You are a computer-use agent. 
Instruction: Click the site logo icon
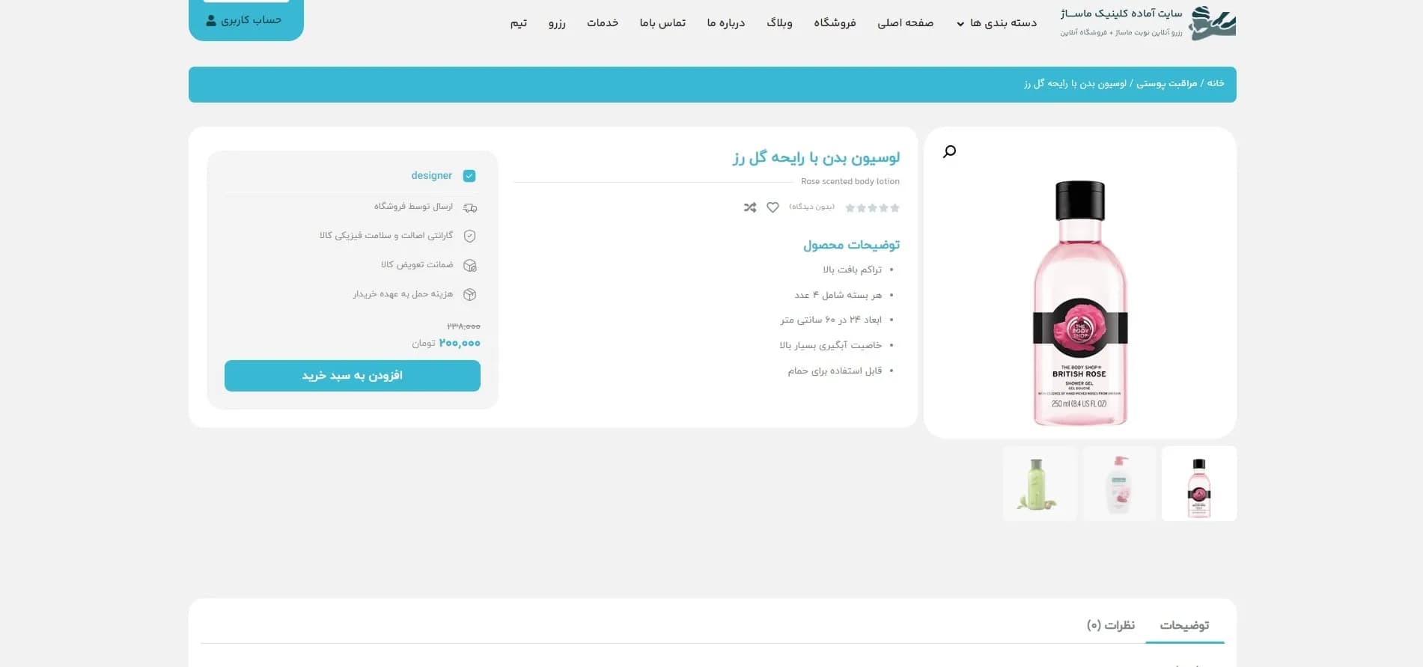(1212, 23)
